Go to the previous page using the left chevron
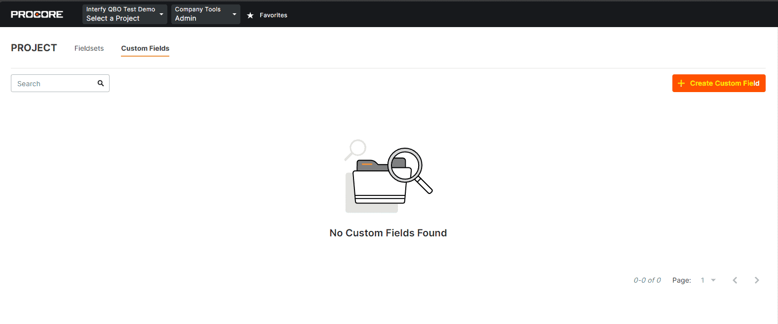Viewport: 778px width, 324px height. 735,280
